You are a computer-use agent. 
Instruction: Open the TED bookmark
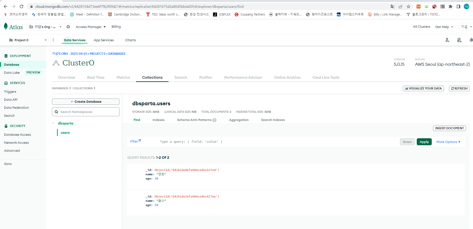click(x=163, y=14)
